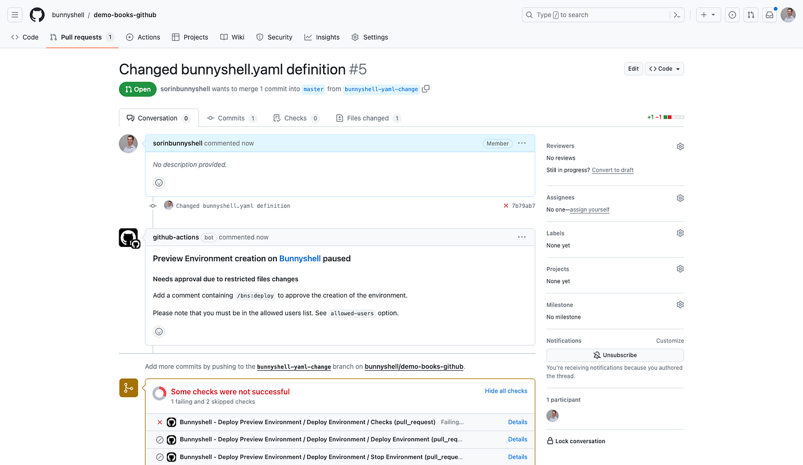This screenshot has height=465, width=803.
Task: Edit Labels with the gear icon
Action: click(680, 233)
